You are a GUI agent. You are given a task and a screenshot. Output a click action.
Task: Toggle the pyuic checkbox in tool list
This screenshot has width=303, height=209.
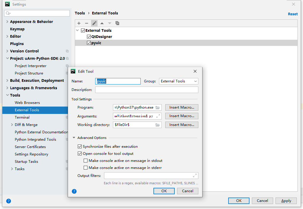(x=89, y=43)
